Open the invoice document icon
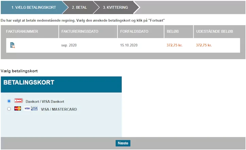 coord(13,45)
